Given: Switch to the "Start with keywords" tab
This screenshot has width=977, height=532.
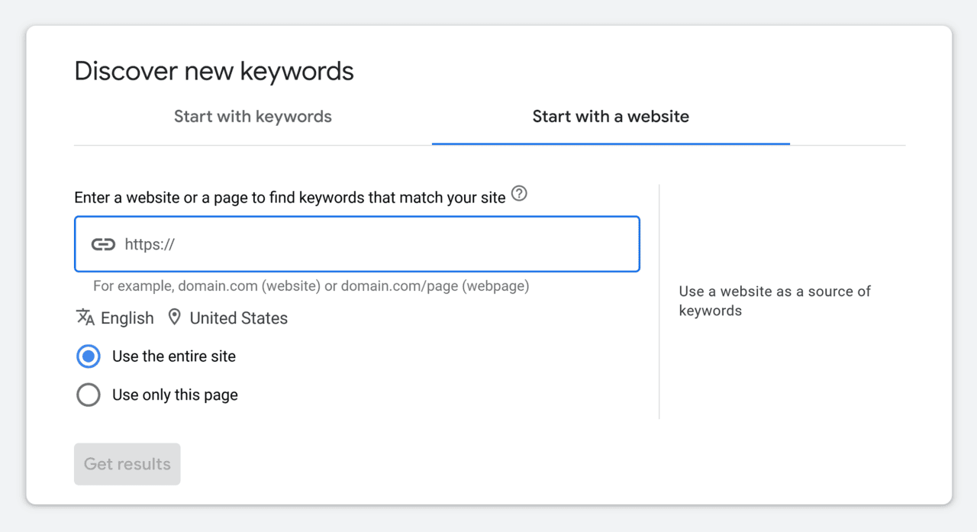Looking at the screenshot, I should tap(253, 116).
